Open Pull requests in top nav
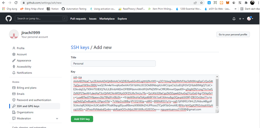The height and width of the screenshot is (128, 260). tap(78, 19)
